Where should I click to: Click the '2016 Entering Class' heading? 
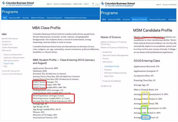tap(147, 61)
